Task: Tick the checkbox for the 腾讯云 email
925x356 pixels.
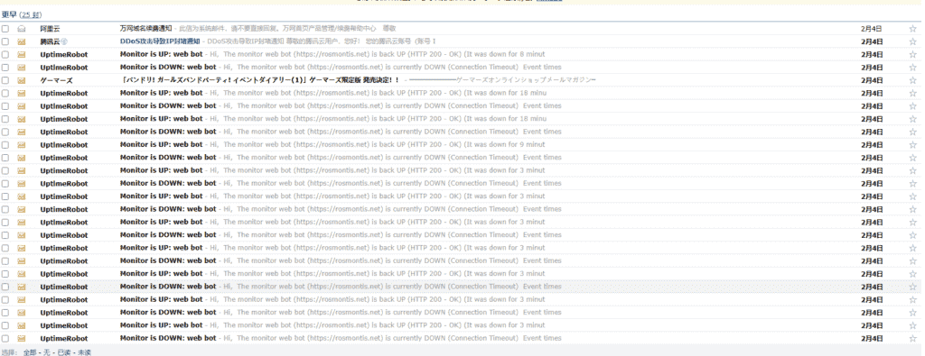Action: [5, 41]
